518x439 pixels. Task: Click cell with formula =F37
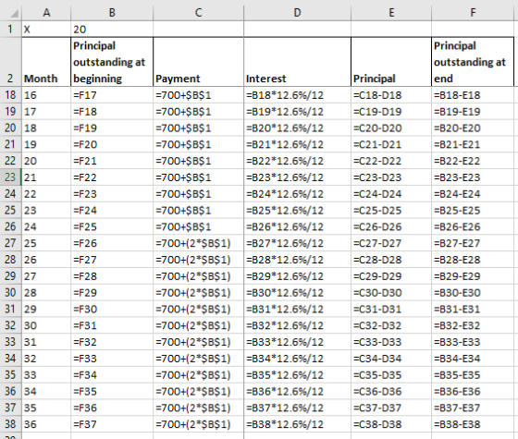(x=112, y=424)
